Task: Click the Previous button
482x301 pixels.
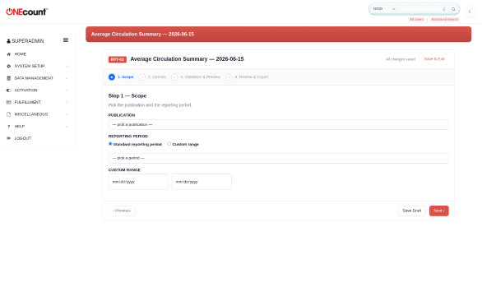Action: point(122,211)
